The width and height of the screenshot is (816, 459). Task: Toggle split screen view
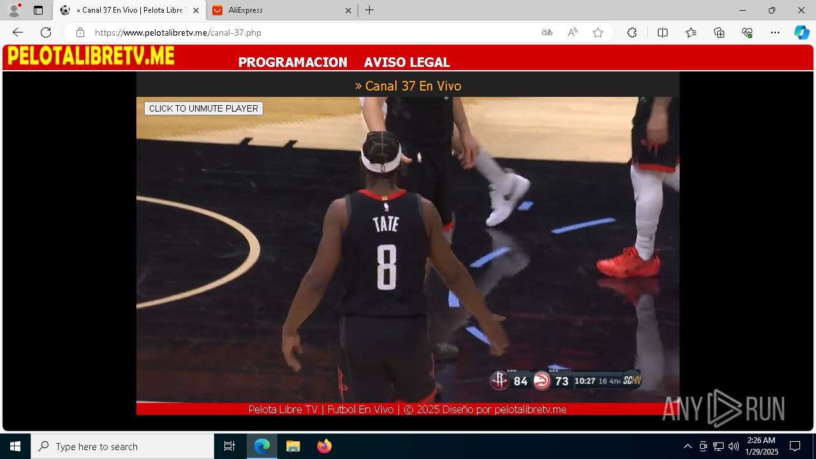pyautogui.click(x=662, y=33)
